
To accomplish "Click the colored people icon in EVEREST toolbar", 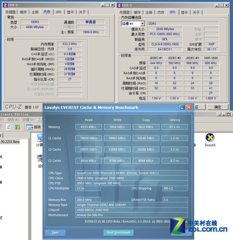I will 17,127.
